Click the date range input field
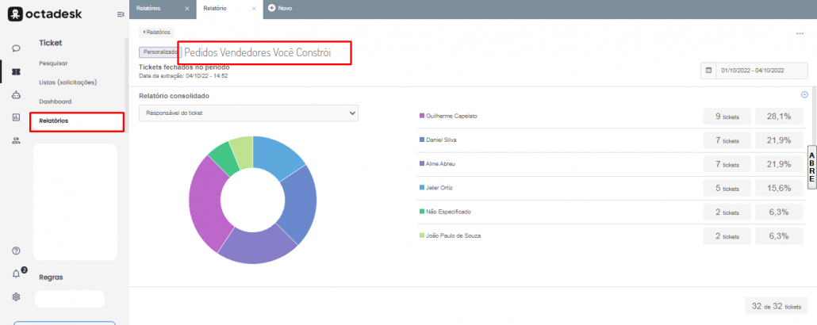 pyautogui.click(x=761, y=71)
